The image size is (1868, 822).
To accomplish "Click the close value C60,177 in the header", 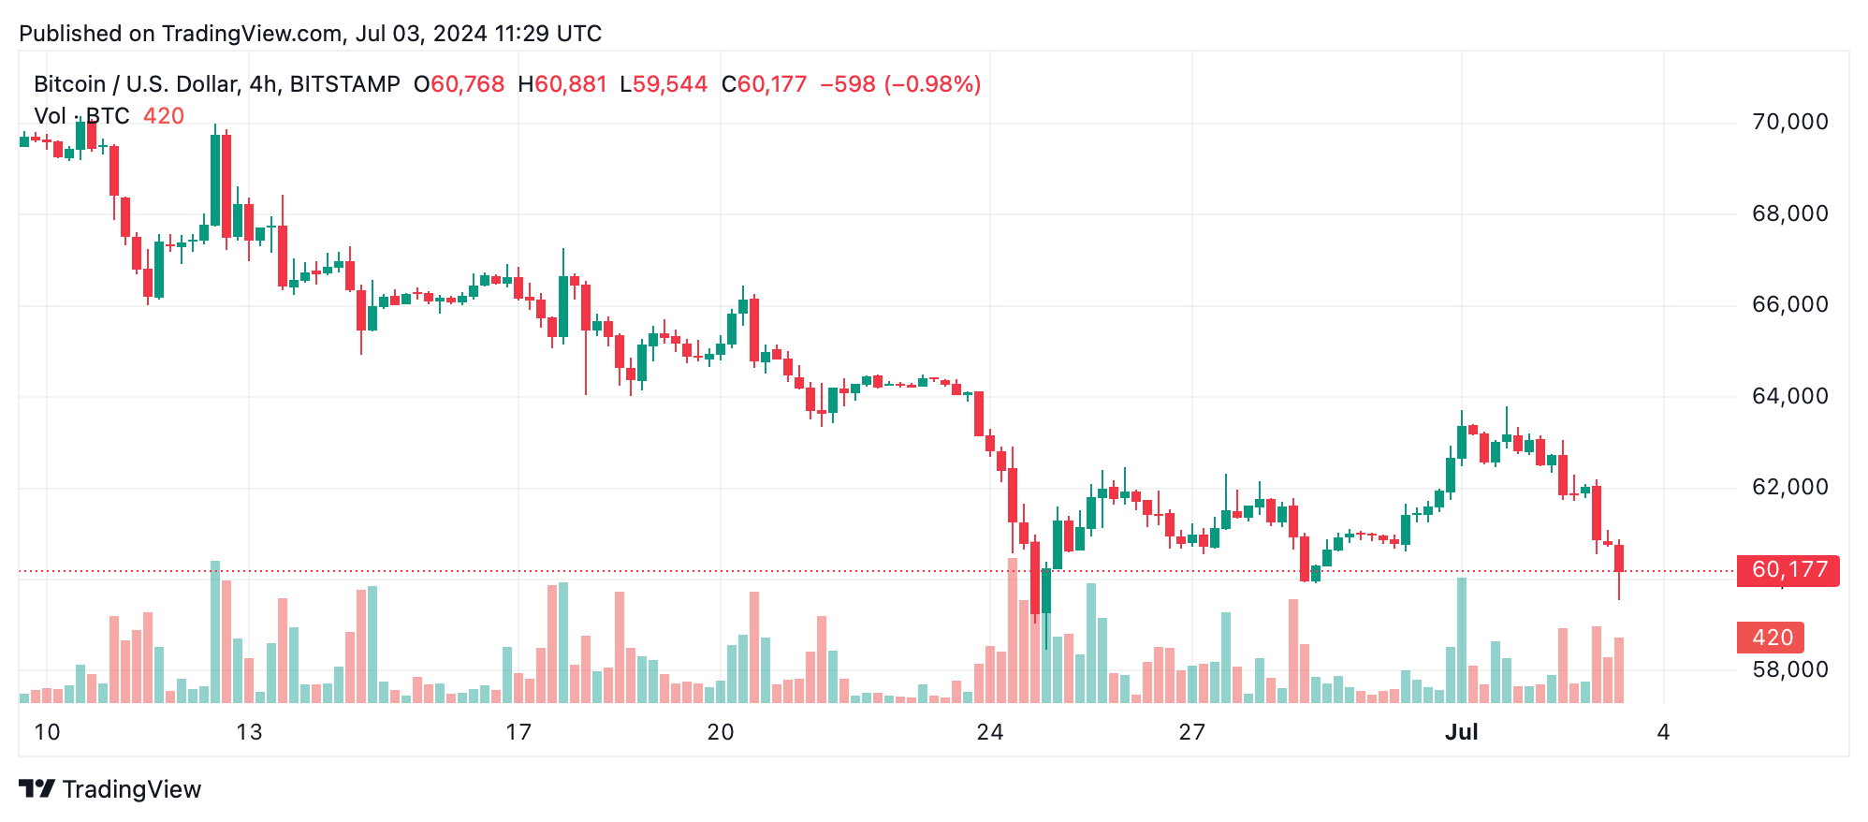I will [764, 84].
